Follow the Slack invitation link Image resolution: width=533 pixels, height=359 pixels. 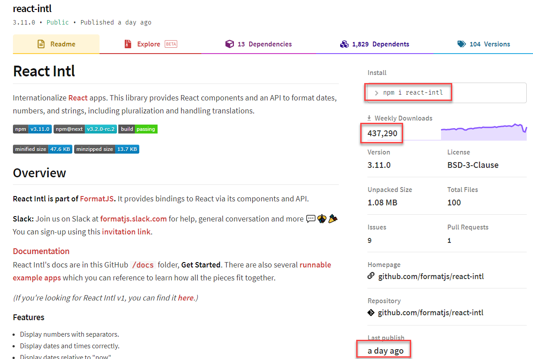click(126, 231)
